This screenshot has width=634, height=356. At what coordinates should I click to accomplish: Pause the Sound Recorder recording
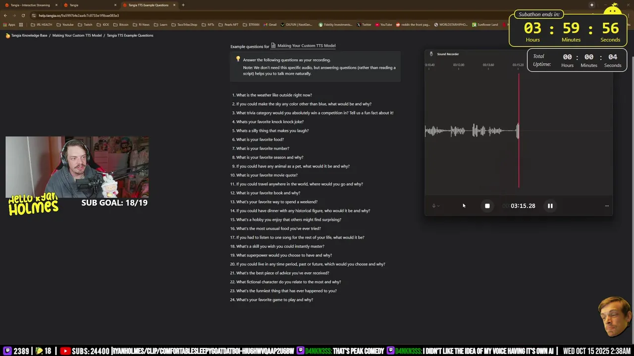point(550,206)
